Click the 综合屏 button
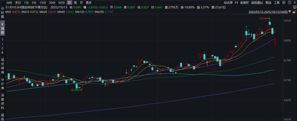This screenshot has height=121, width=297. (228, 2)
